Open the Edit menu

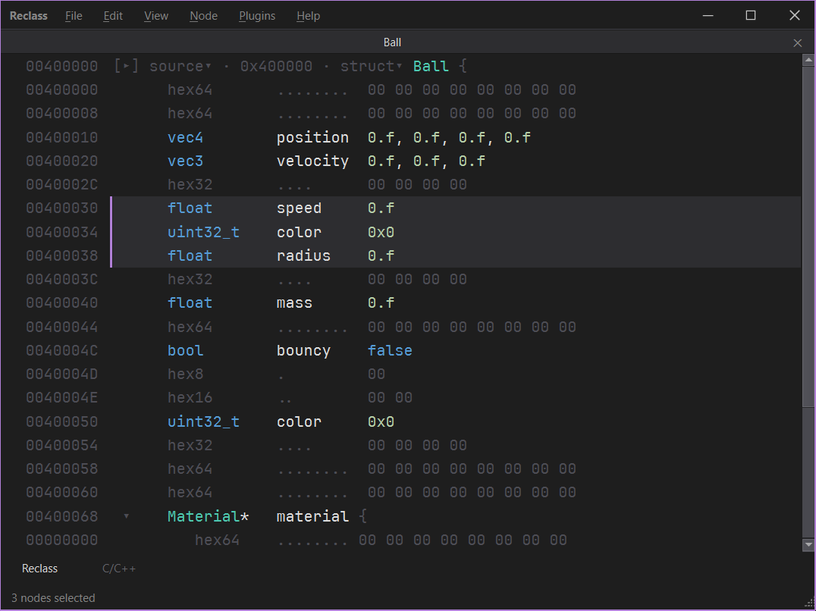click(x=113, y=16)
